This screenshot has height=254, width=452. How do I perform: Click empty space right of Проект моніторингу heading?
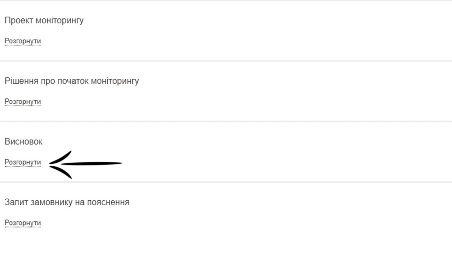pos(247,20)
